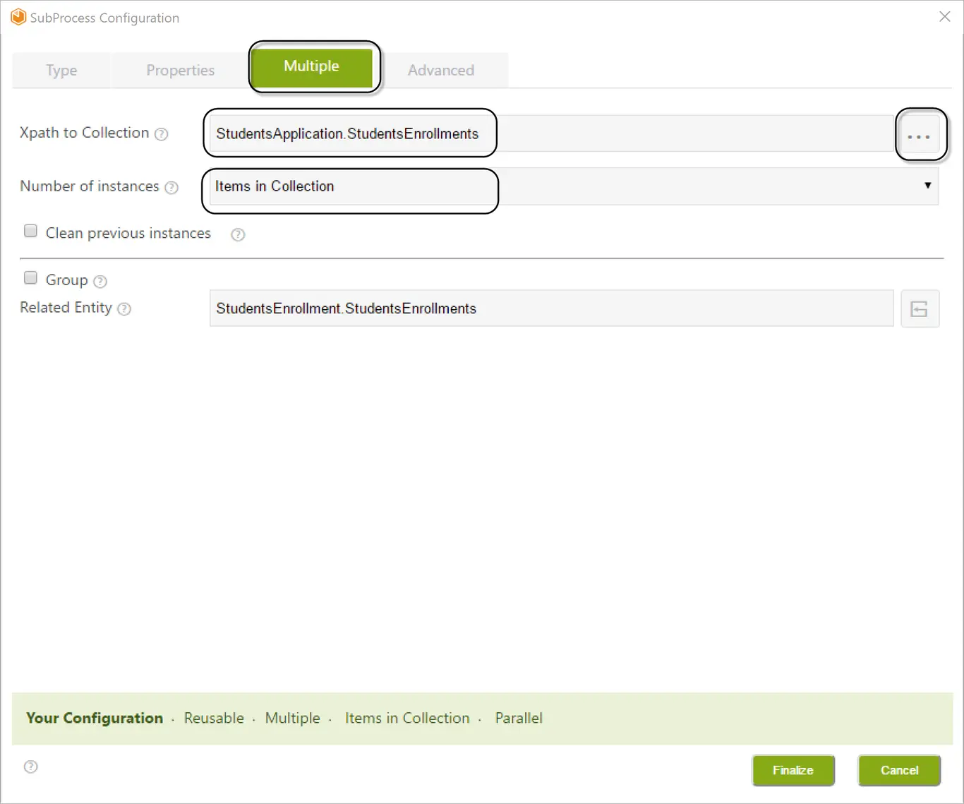Screen dimensions: 964x804
Task: Open the Xpath browse ellipsis button
Action: [919, 135]
